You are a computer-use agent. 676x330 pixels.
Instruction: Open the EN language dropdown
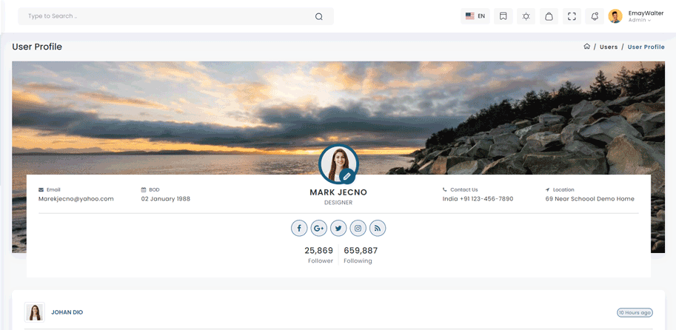tap(475, 16)
